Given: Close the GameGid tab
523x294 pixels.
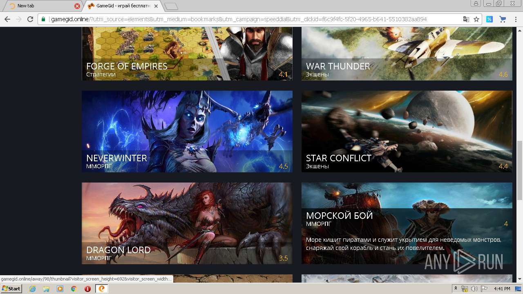Looking at the screenshot, I should coord(156,6).
